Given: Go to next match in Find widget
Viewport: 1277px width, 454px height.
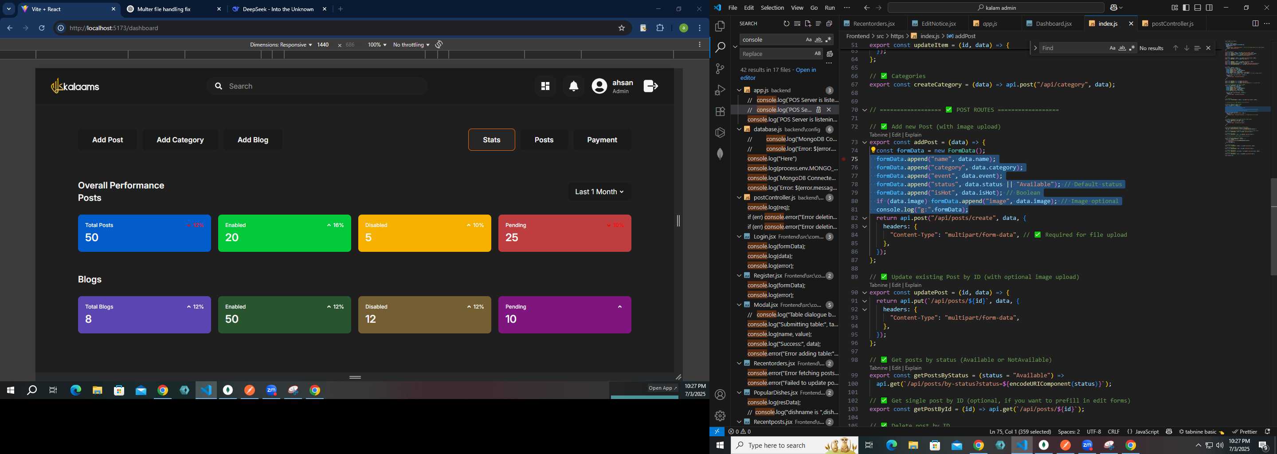Looking at the screenshot, I should (1186, 48).
